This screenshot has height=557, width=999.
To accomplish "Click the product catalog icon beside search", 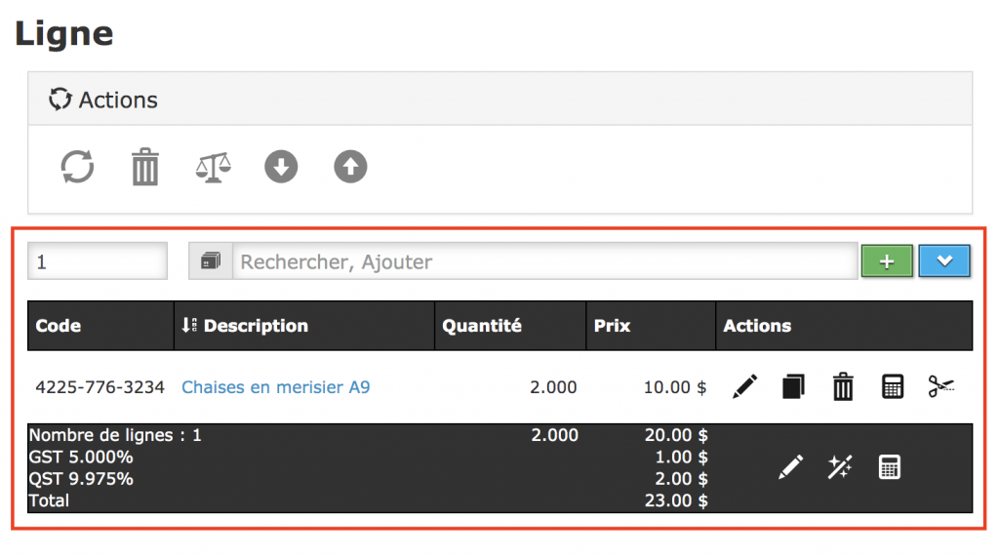I will point(211,261).
